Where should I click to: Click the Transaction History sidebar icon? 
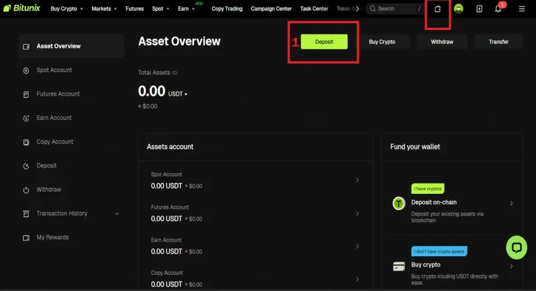(26, 214)
